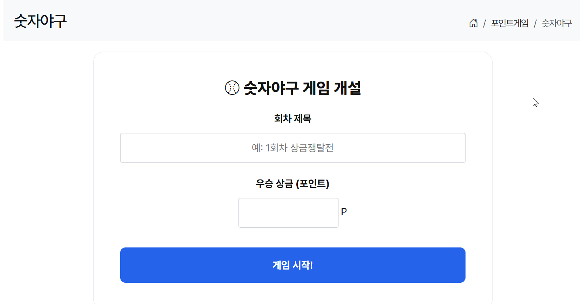Select the 숫자야구 breadcrumb item
Screen dimensions: 580x304
coord(556,23)
